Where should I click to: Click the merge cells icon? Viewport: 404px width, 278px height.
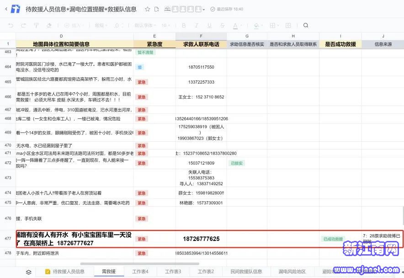pos(288,25)
